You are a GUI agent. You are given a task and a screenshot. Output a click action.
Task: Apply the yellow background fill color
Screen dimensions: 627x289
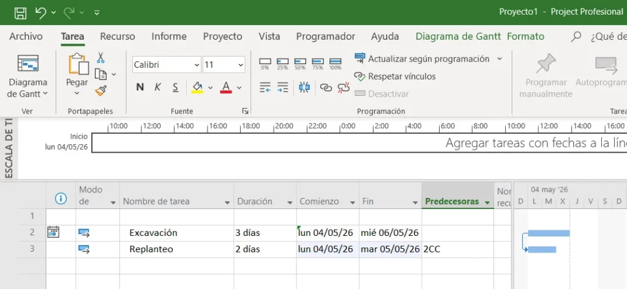(197, 87)
